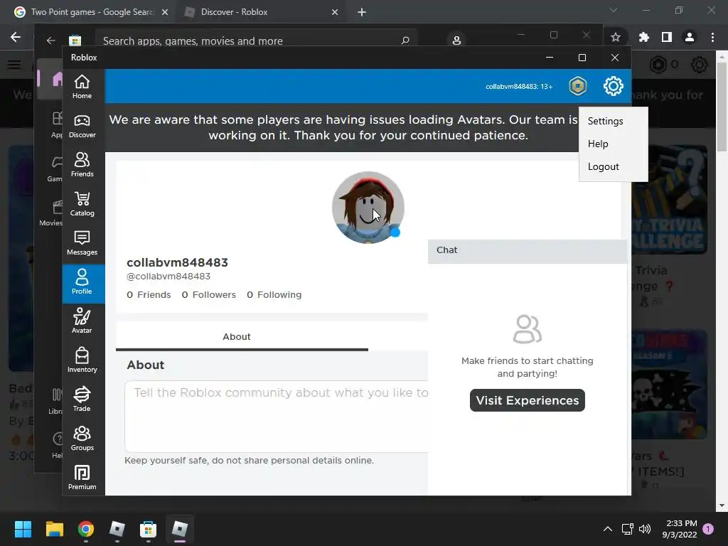The height and width of the screenshot is (546, 728).
Task: Open Home in Roblox sidebar
Action: coord(82,87)
